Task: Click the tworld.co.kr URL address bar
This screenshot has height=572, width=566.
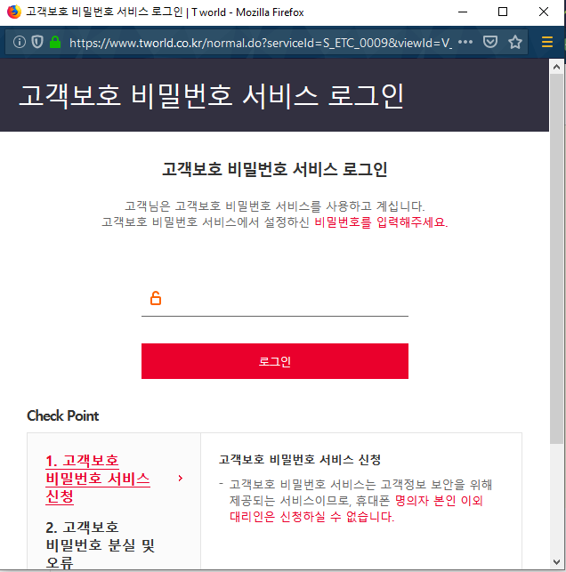Action: click(258, 42)
